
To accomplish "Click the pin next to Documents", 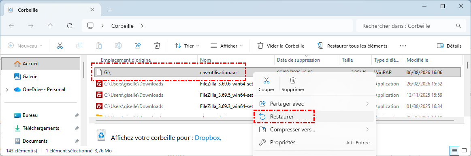I will [x=77, y=141].
